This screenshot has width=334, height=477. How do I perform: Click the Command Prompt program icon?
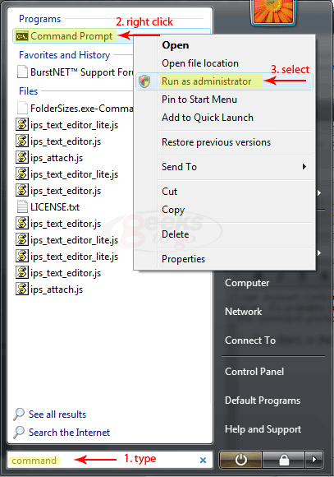[x=22, y=36]
